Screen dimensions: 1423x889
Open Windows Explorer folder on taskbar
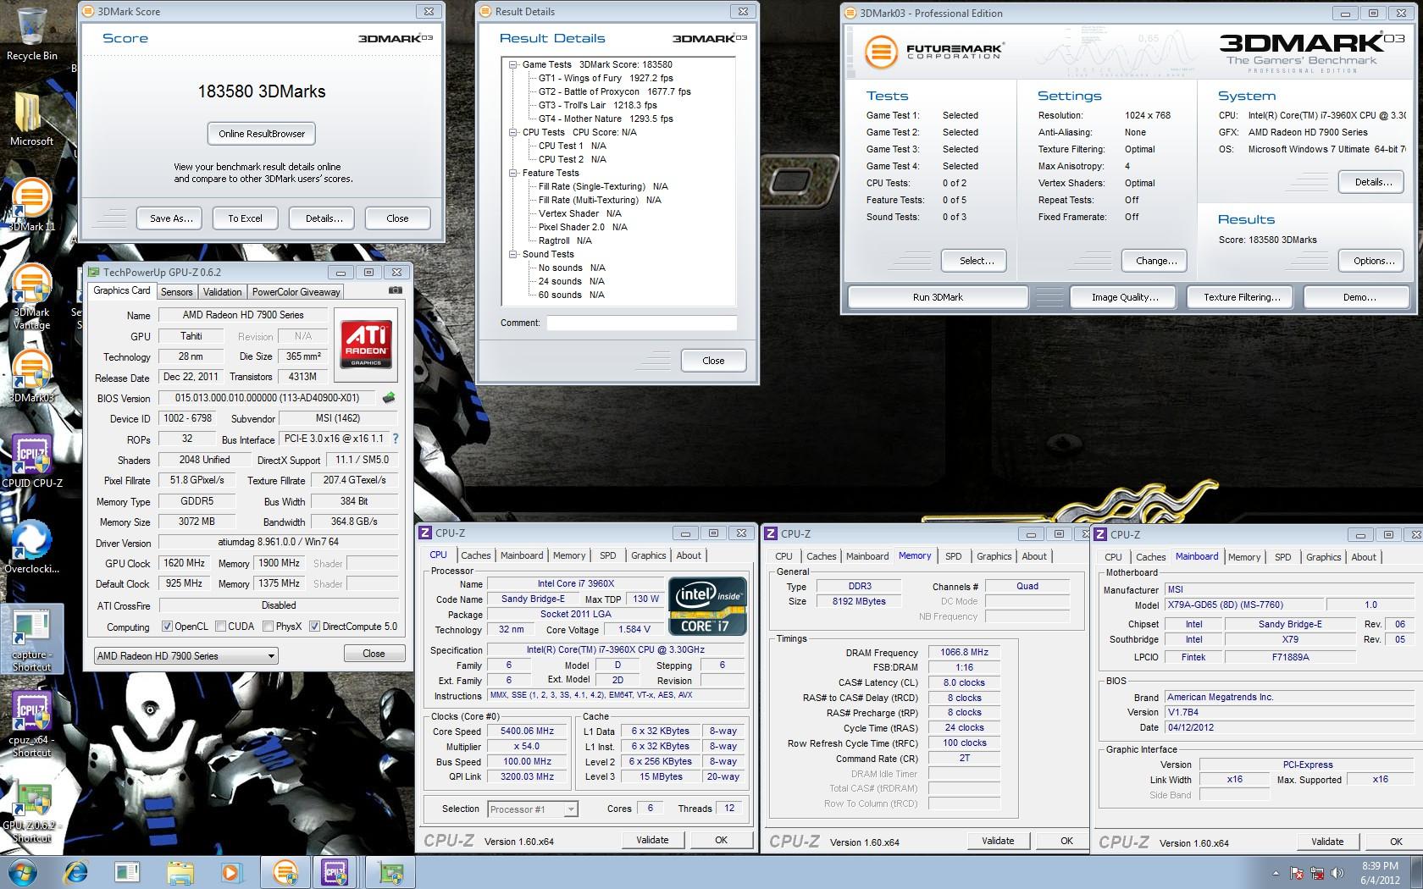(x=180, y=872)
